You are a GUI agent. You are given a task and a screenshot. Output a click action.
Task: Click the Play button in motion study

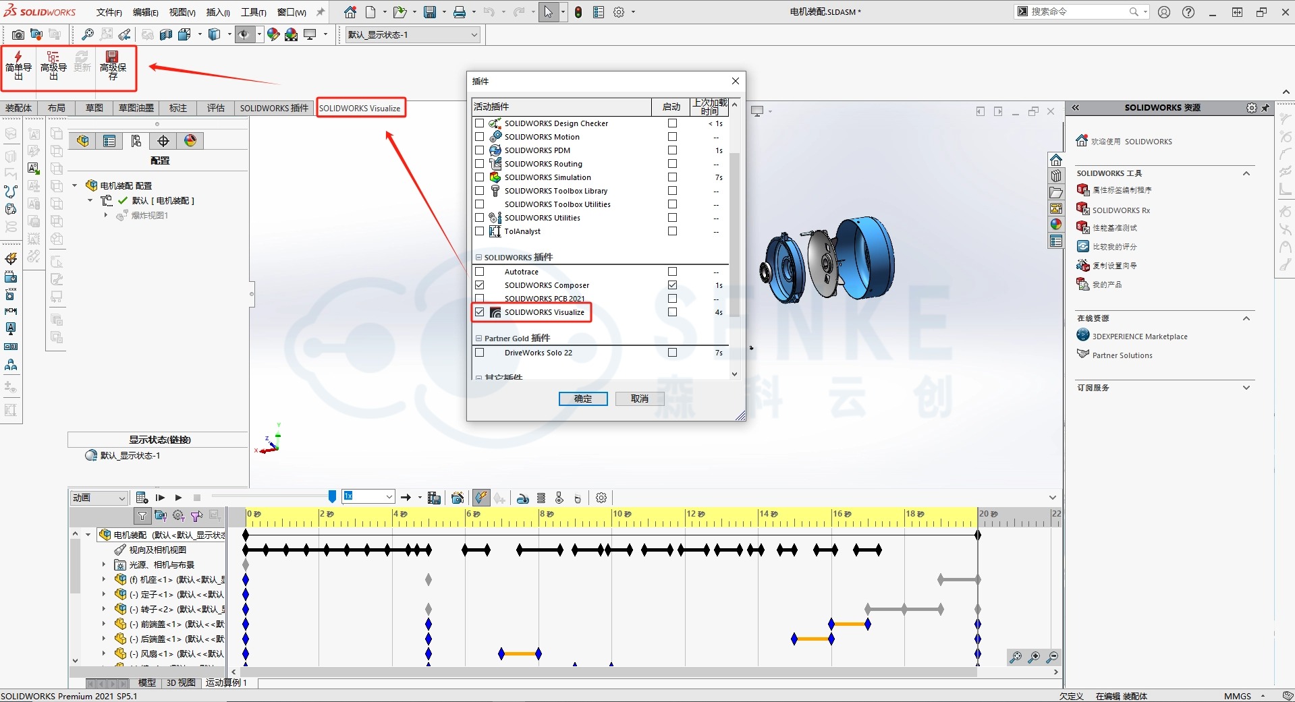click(x=178, y=498)
